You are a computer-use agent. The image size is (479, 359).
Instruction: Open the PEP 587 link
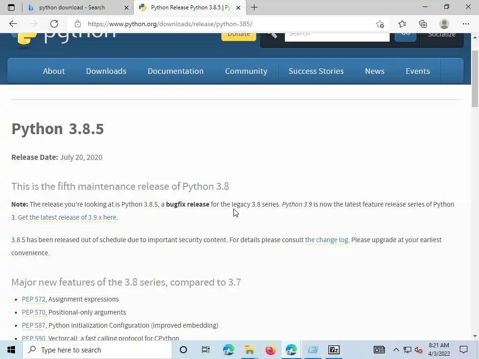click(33, 325)
